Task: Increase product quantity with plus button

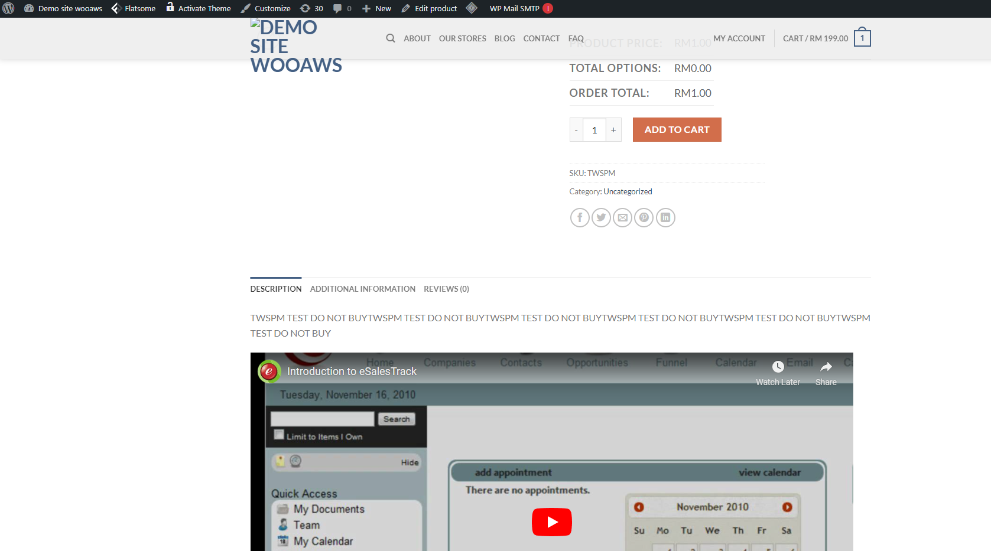Action: coord(613,130)
